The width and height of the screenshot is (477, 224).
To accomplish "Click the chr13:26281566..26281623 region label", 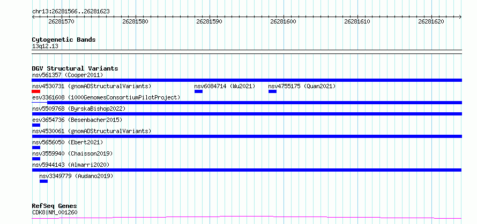I will coord(71,12).
